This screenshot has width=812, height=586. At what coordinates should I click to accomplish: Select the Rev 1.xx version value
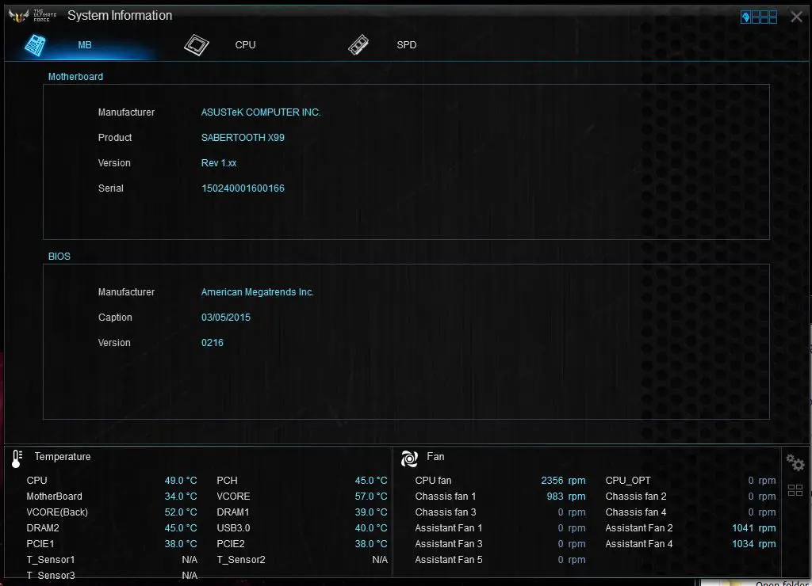click(219, 163)
